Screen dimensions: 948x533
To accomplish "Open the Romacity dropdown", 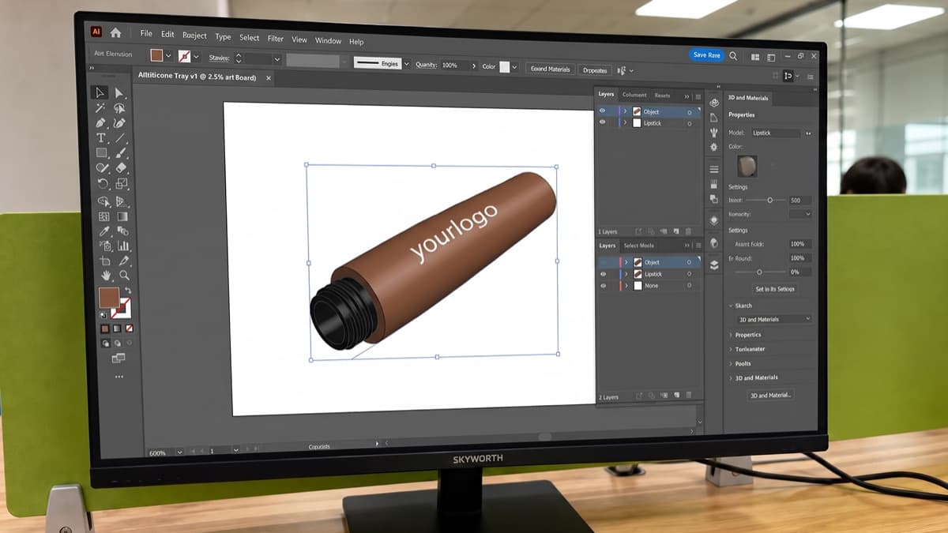I will tap(799, 214).
